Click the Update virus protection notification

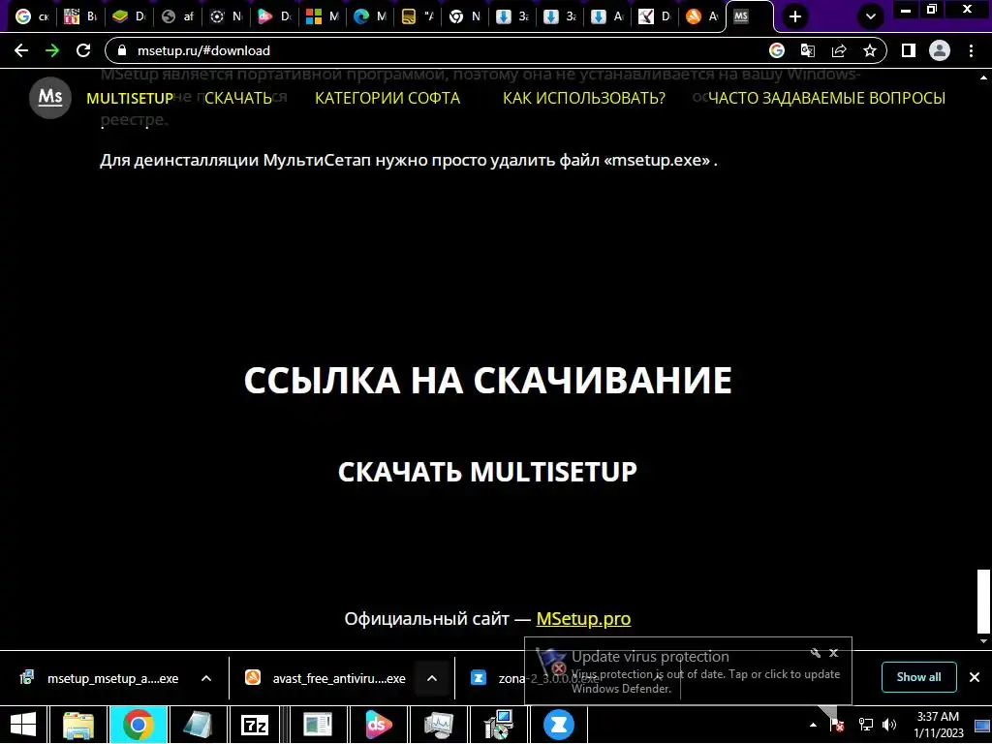(x=689, y=671)
